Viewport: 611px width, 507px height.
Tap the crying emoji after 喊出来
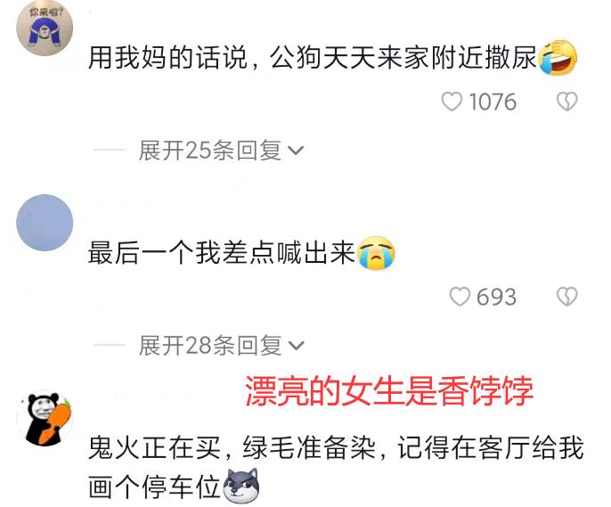point(376,253)
